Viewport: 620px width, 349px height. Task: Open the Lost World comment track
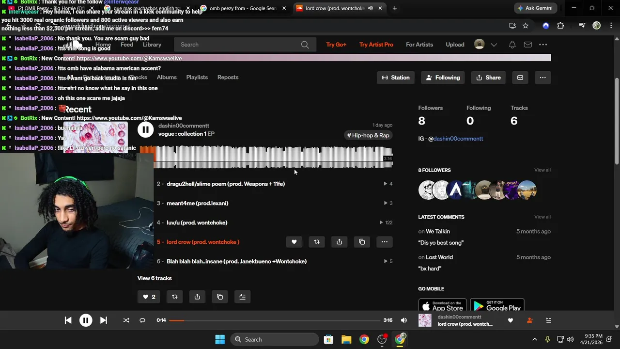pyautogui.click(x=439, y=257)
